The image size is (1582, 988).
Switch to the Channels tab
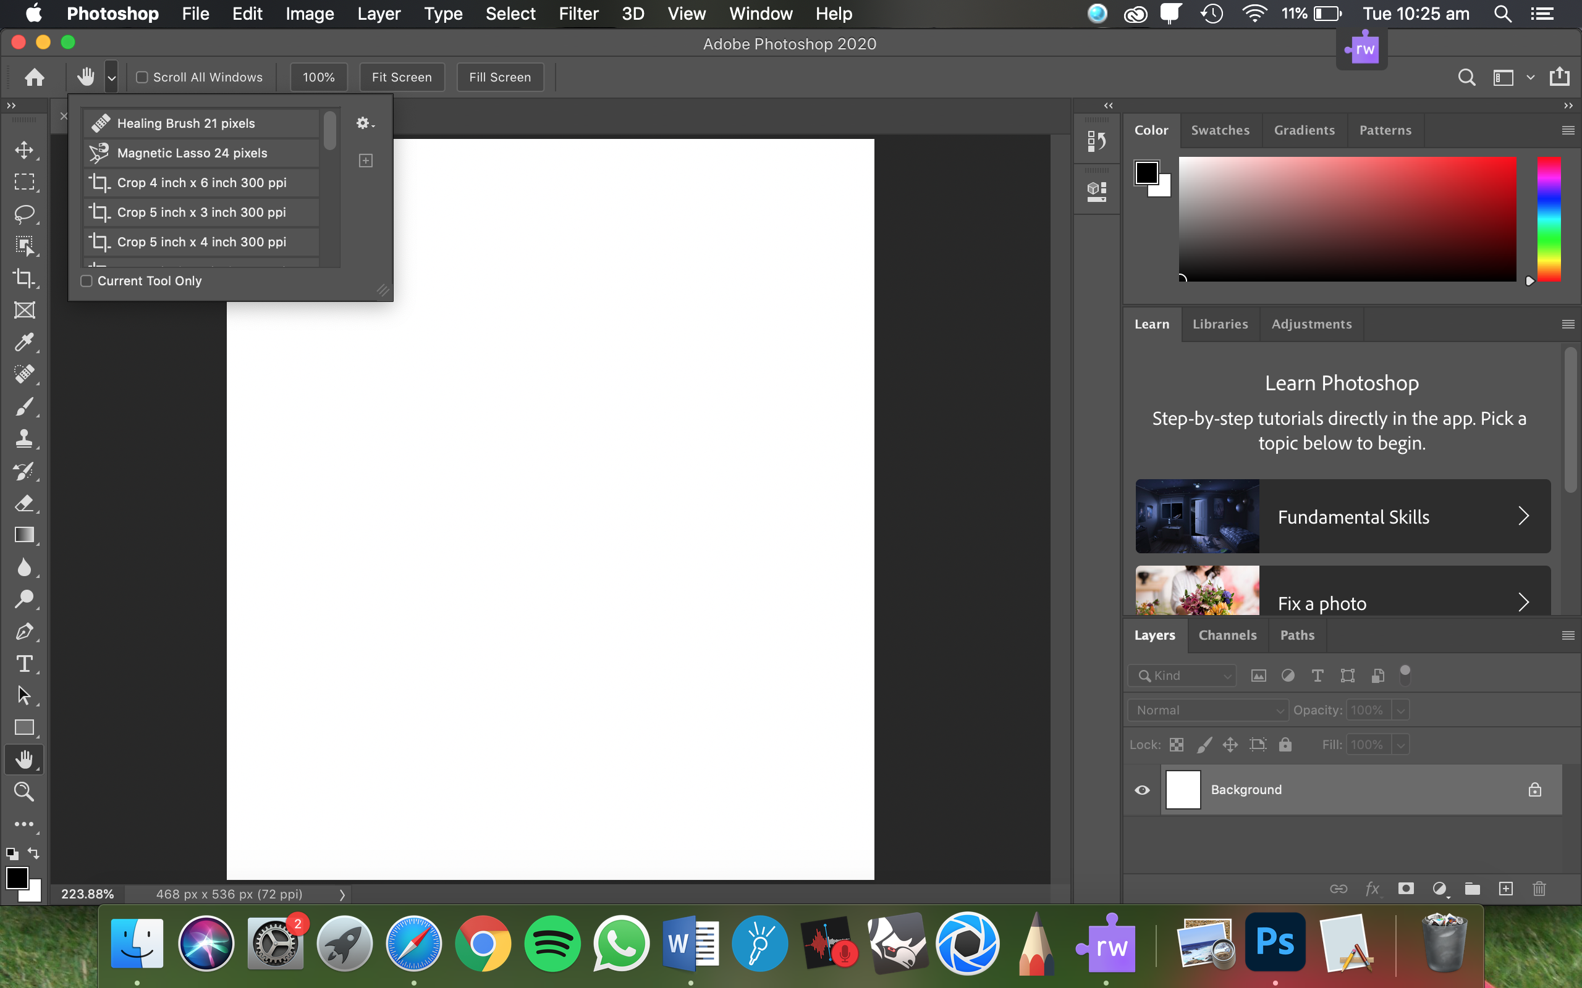[1227, 635]
